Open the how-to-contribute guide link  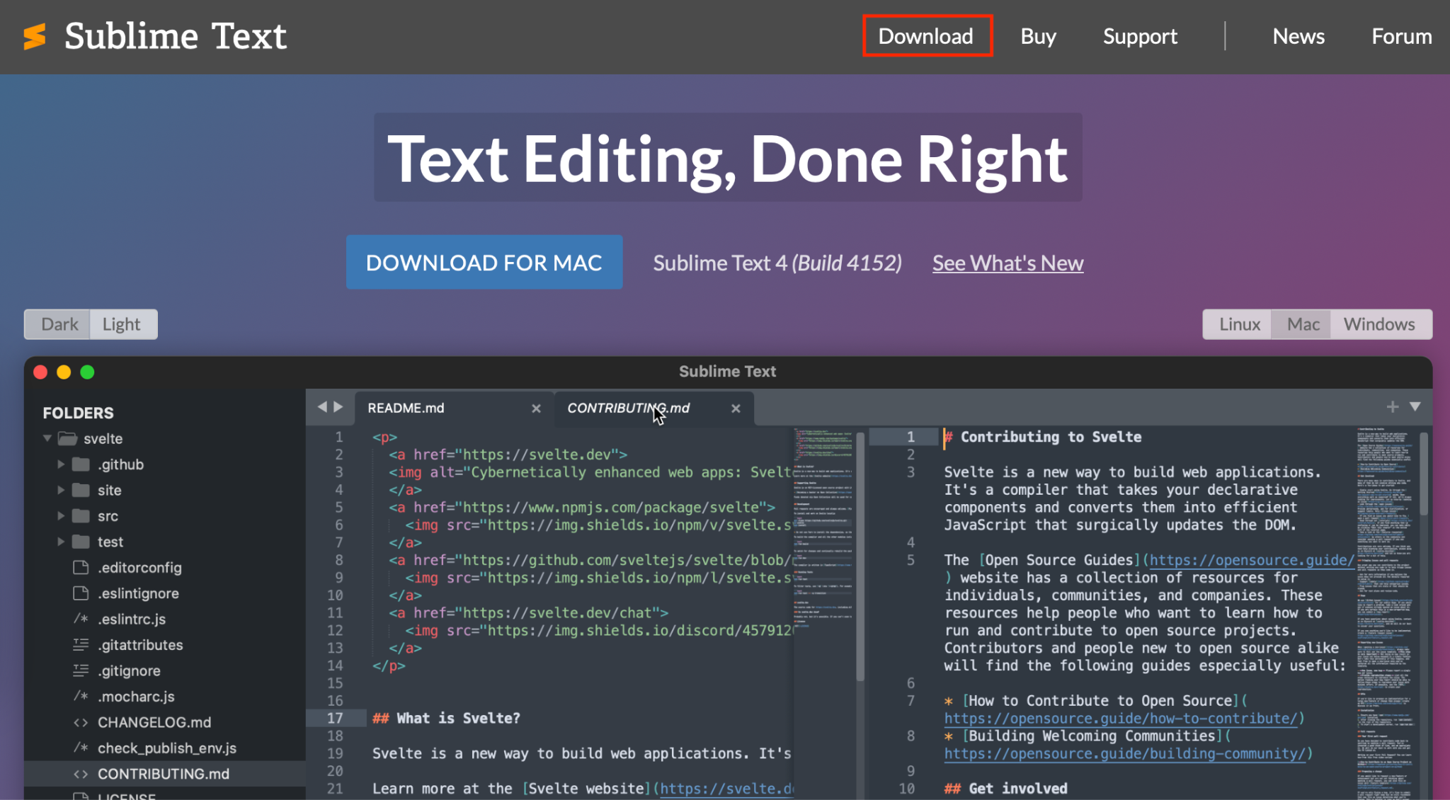coord(1121,719)
